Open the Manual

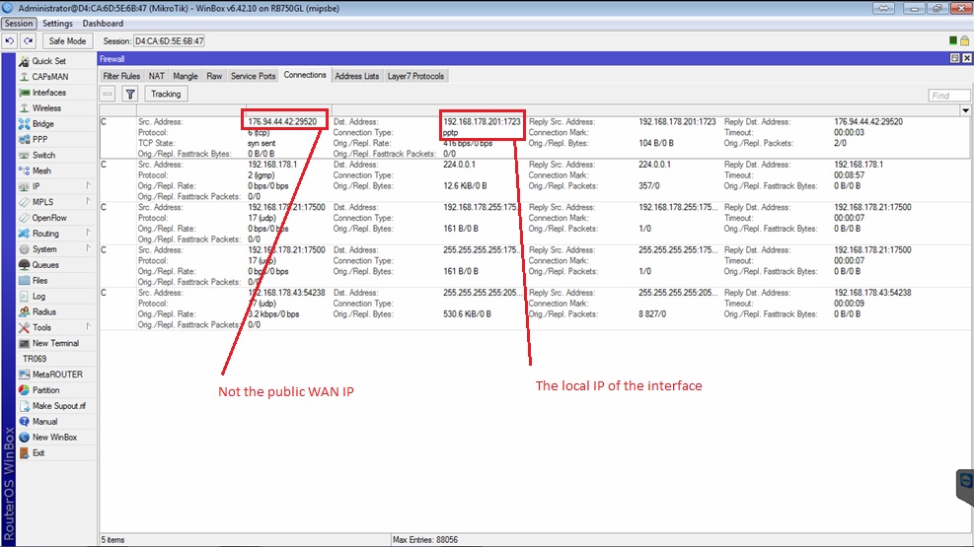tap(44, 422)
